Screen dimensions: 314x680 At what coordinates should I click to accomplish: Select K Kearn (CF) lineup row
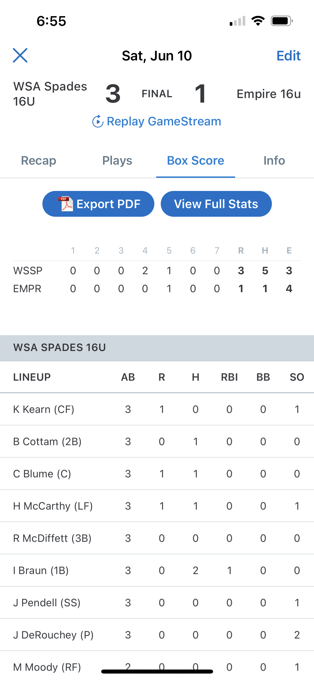coord(44,409)
